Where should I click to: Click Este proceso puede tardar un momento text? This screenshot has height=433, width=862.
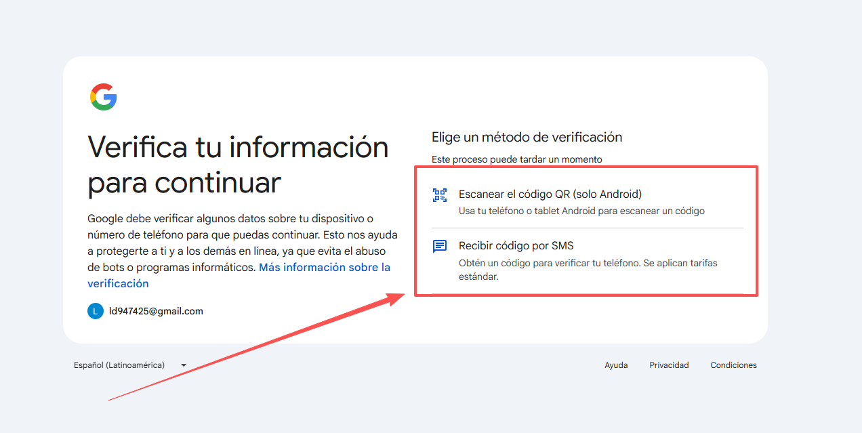[516, 159]
